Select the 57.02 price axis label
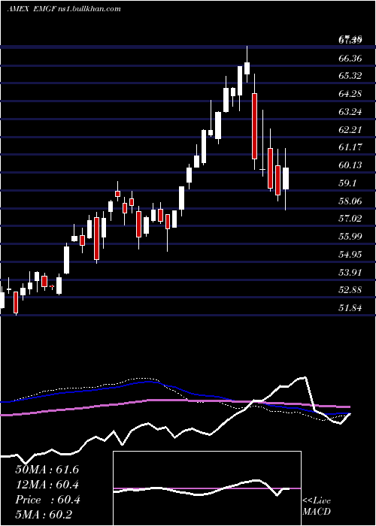Image resolution: width=376 pixels, height=526 pixels. (350, 219)
